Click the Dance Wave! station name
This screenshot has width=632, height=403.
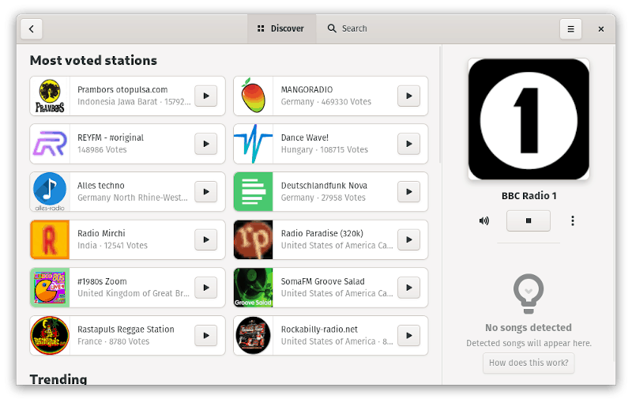305,137
